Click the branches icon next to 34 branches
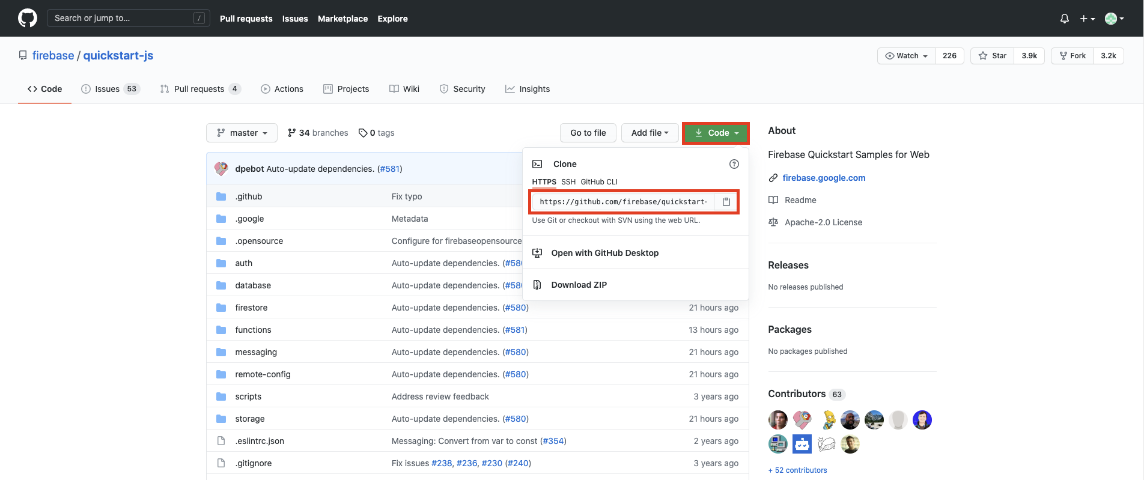 pyautogui.click(x=291, y=133)
